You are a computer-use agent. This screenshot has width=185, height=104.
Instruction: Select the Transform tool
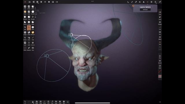pos(33,43)
